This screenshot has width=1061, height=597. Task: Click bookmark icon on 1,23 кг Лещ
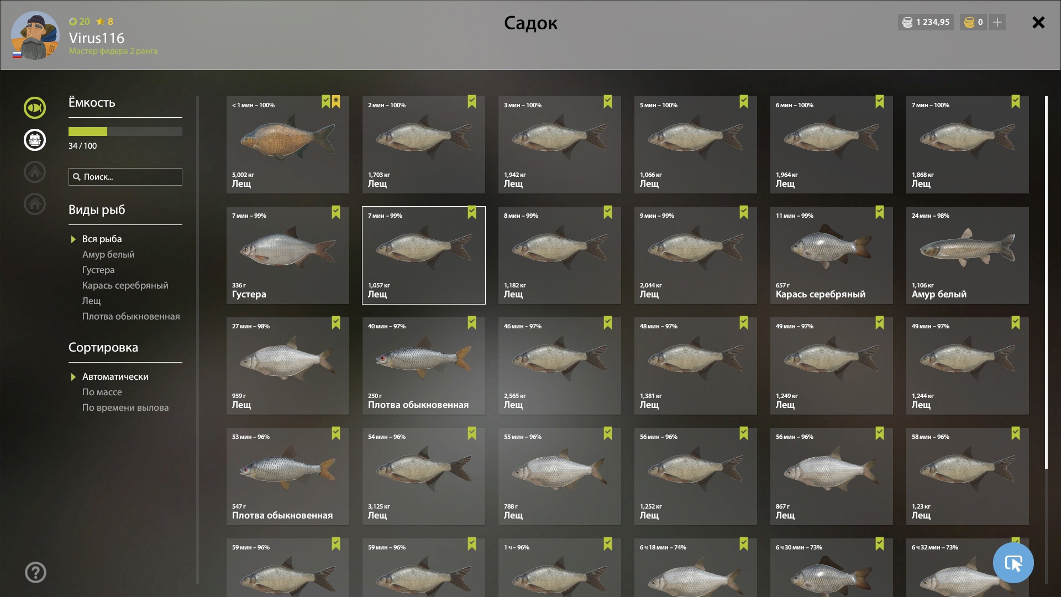1016,433
